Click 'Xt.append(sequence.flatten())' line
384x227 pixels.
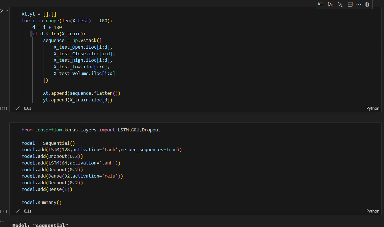coord(82,93)
